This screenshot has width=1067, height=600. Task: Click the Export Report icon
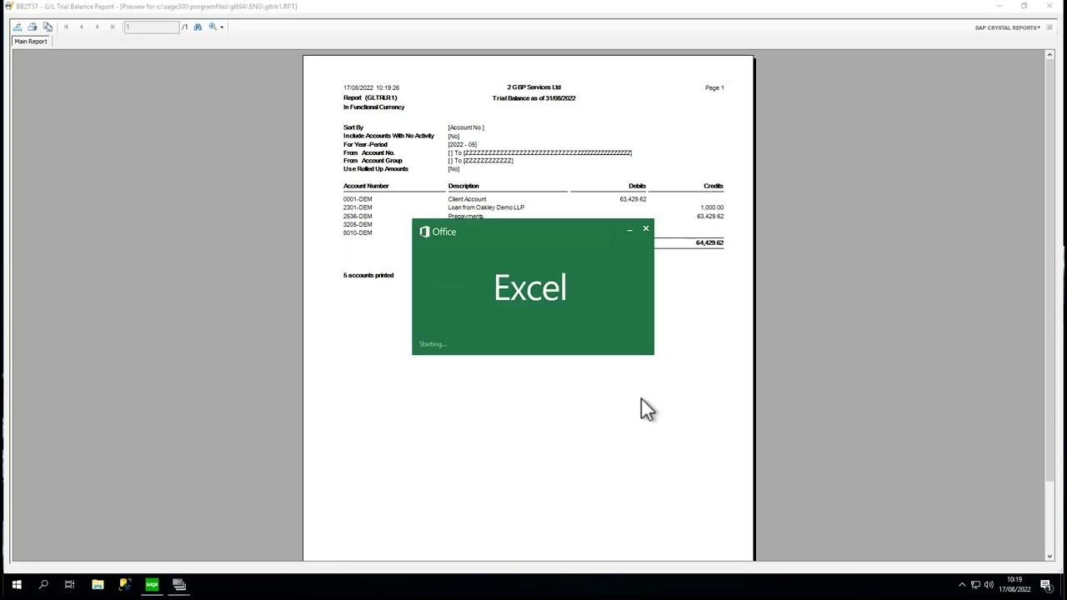pyautogui.click(x=17, y=27)
